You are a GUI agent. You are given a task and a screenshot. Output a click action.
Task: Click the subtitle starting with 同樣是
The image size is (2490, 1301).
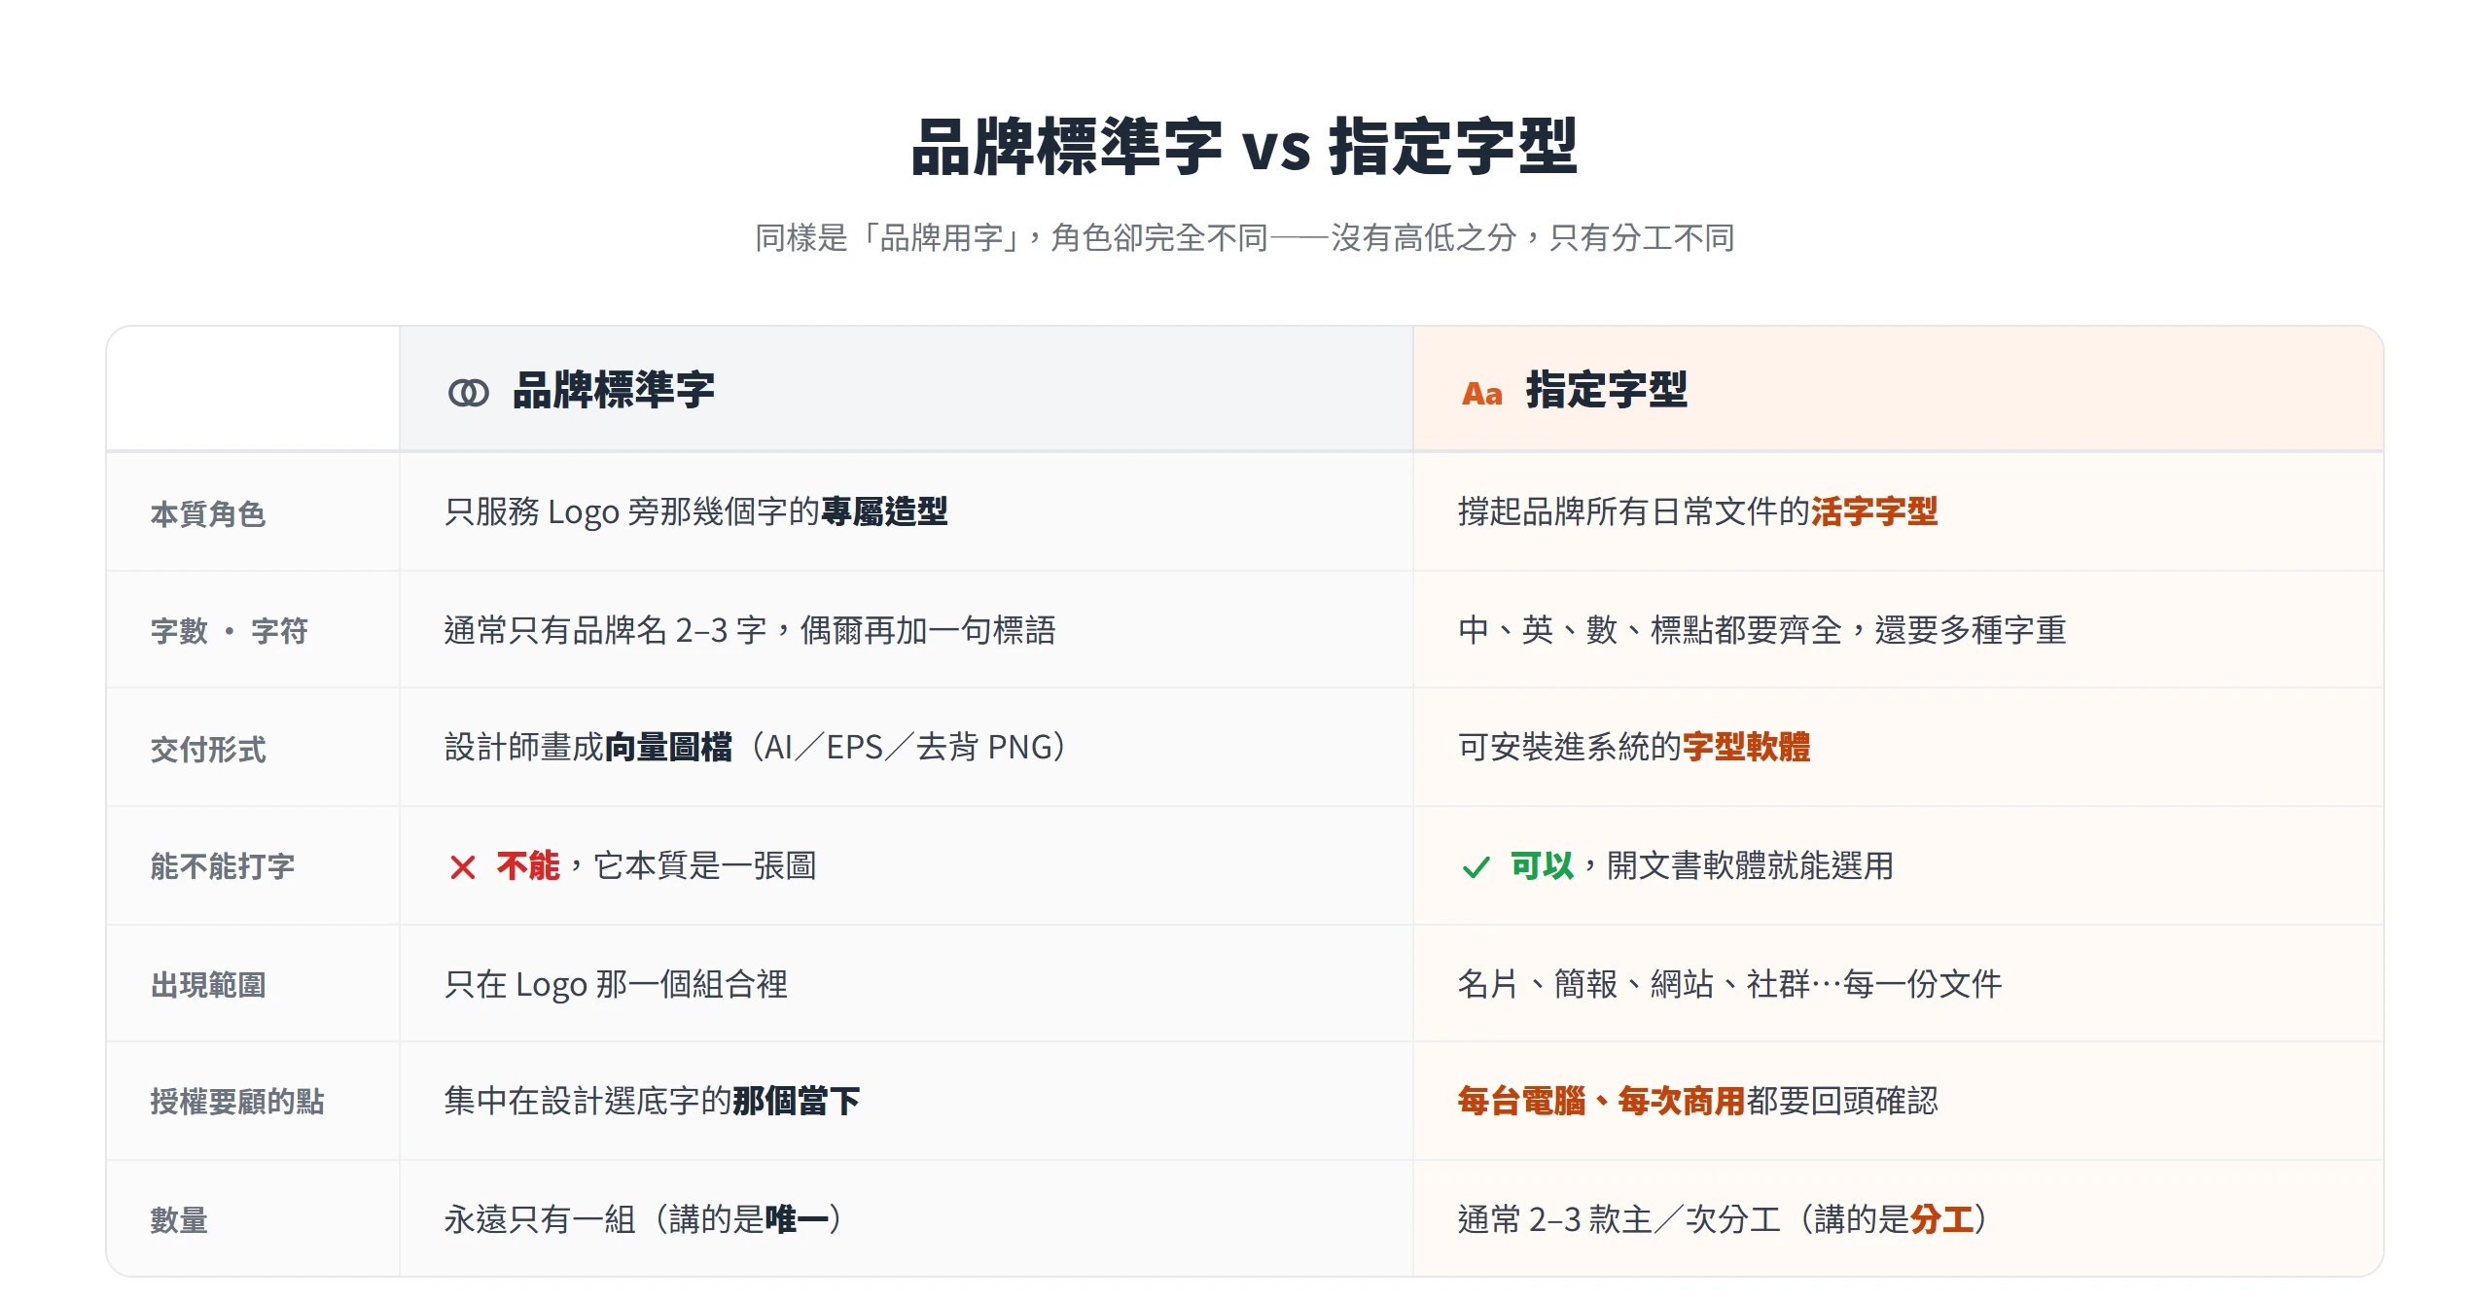coord(1244,237)
